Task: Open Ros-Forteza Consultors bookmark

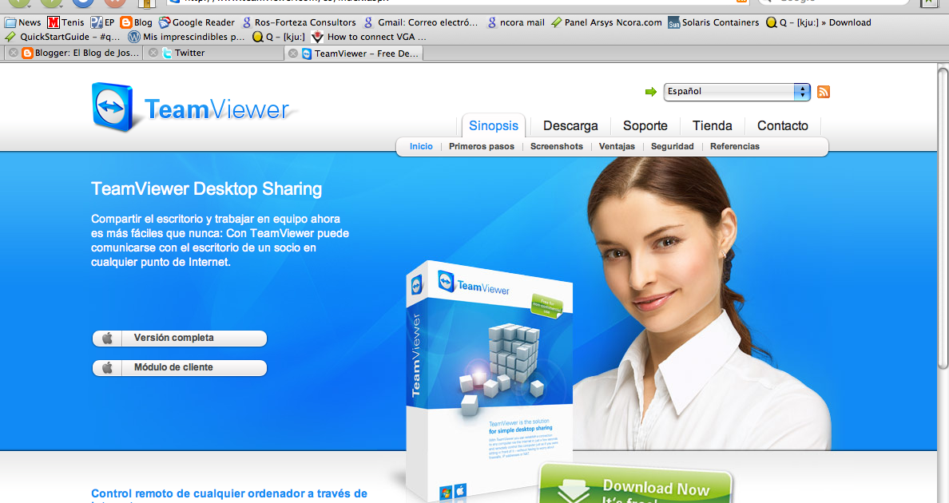Action: pyautogui.click(x=299, y=22)
